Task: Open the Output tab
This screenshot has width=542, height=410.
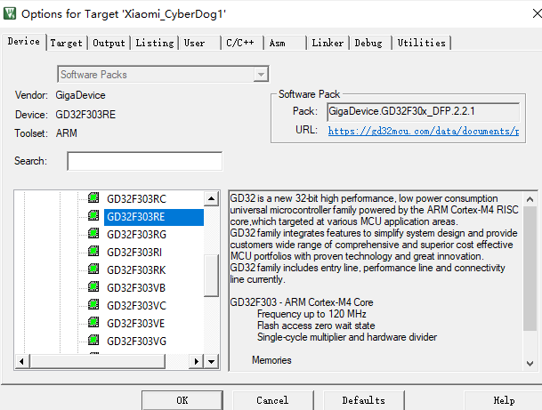Action: tap(109, 44)
